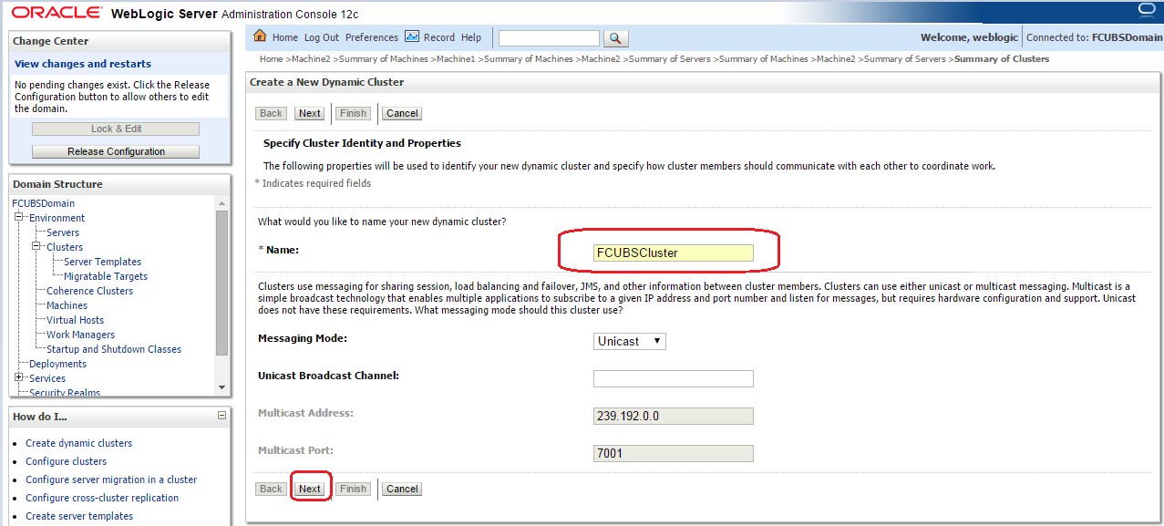Click the top Back button

click(271, 113)
